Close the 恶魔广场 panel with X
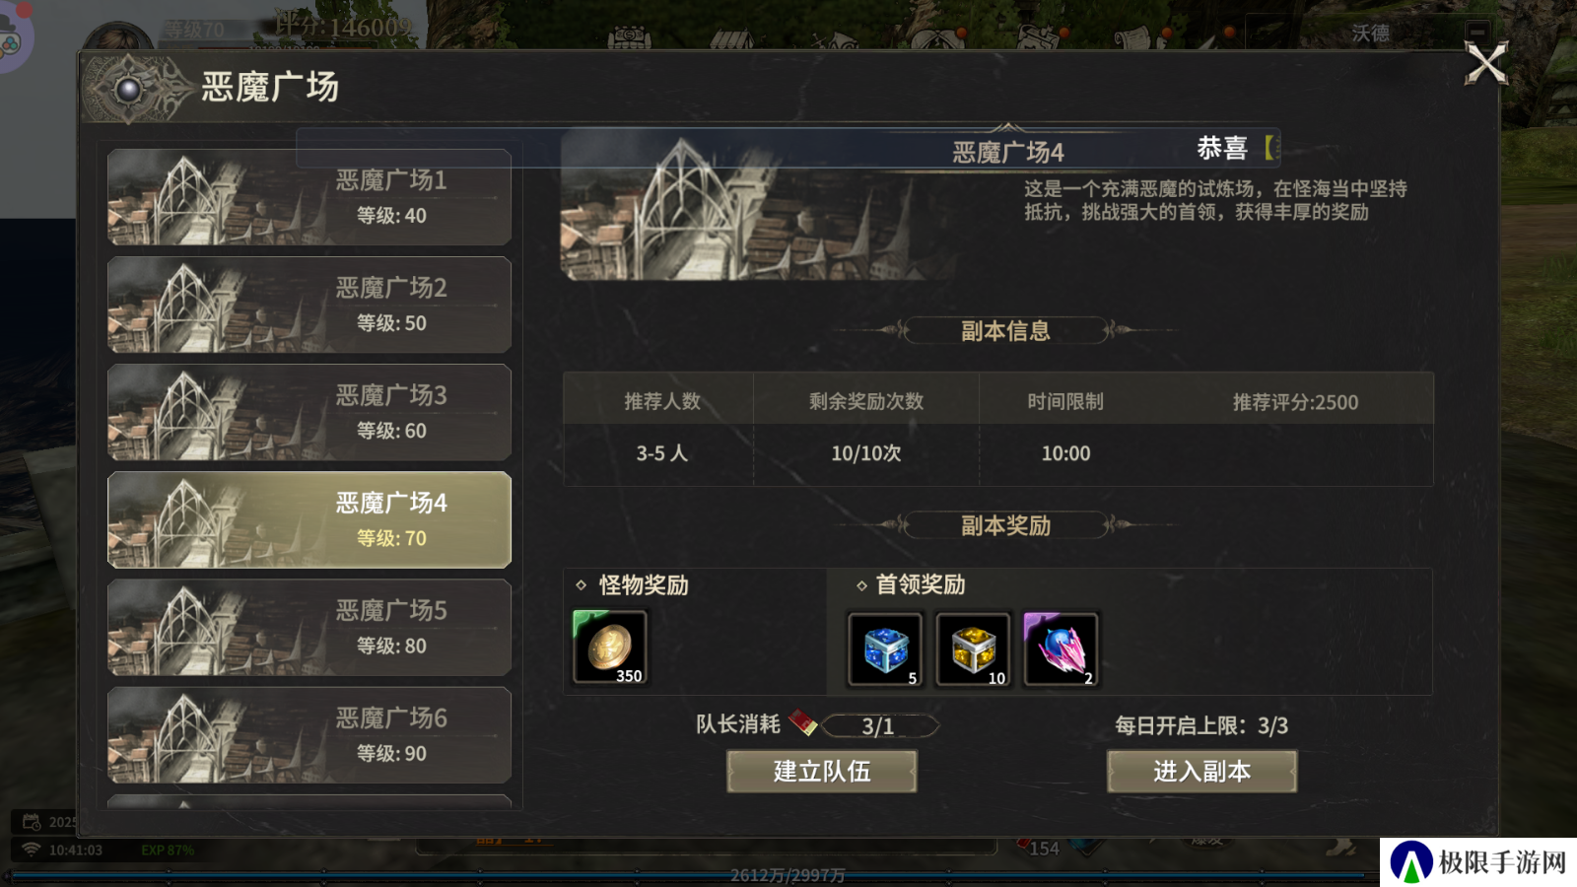 click(x=1486, y=64)
